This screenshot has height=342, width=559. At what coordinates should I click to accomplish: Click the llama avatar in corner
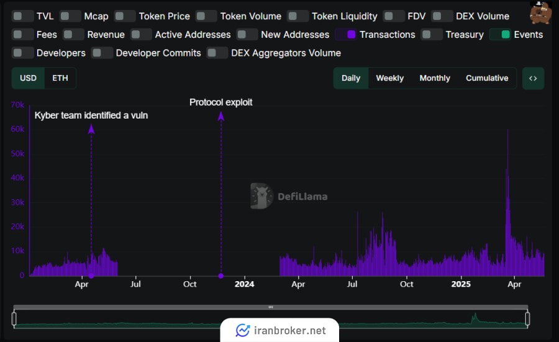[x=540, y=12]
